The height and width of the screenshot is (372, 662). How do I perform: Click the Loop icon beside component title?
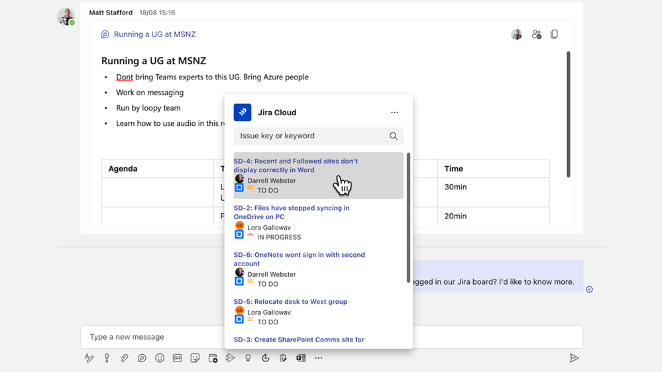click(x=105, y=34)
